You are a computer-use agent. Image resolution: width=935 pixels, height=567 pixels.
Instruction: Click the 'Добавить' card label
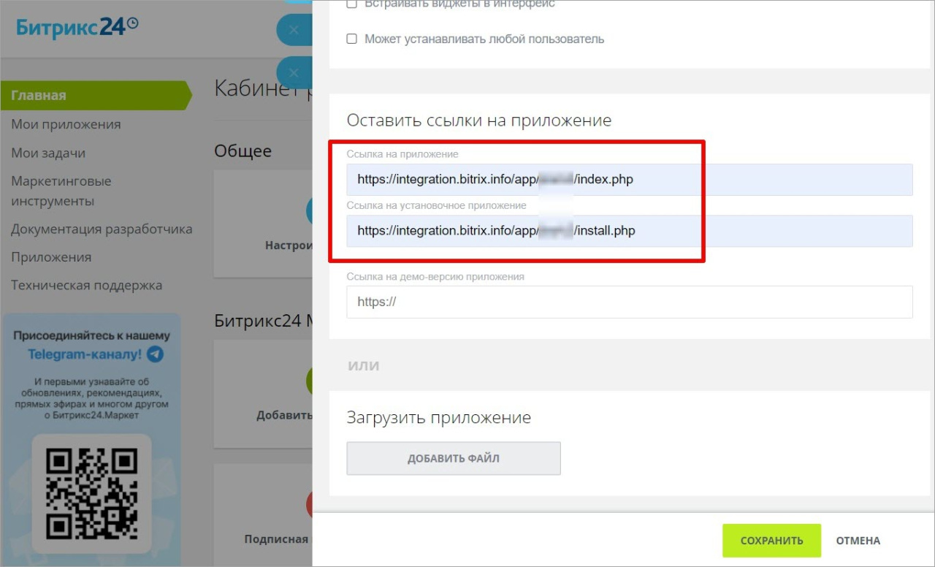[x=284, y=415]
